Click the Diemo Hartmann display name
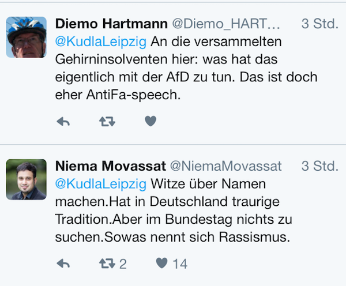 click(111, 24)
